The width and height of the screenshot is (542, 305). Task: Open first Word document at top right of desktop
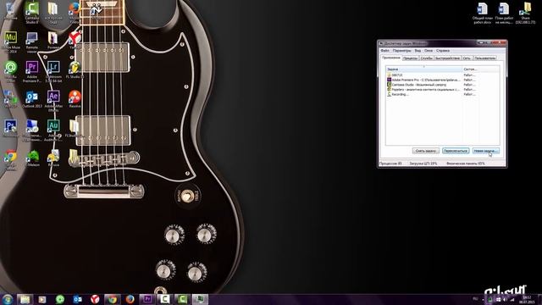pyautogui.click(x=483, y=14)
